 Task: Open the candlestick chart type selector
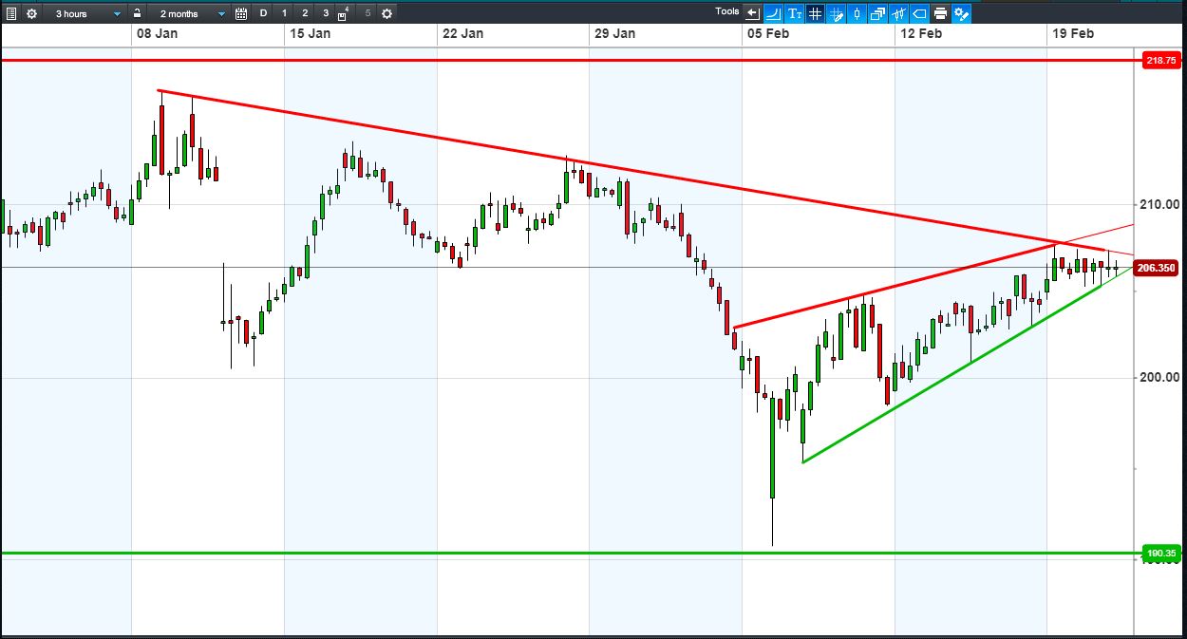(x=857, y=13)
